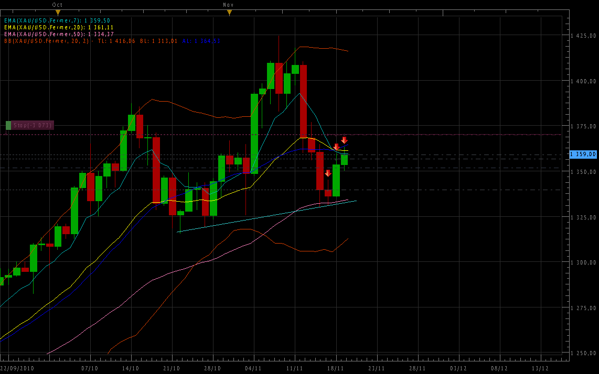Click the lowest red down-arrow signal
The image size is (599, 374).
[x=328, y=173]
